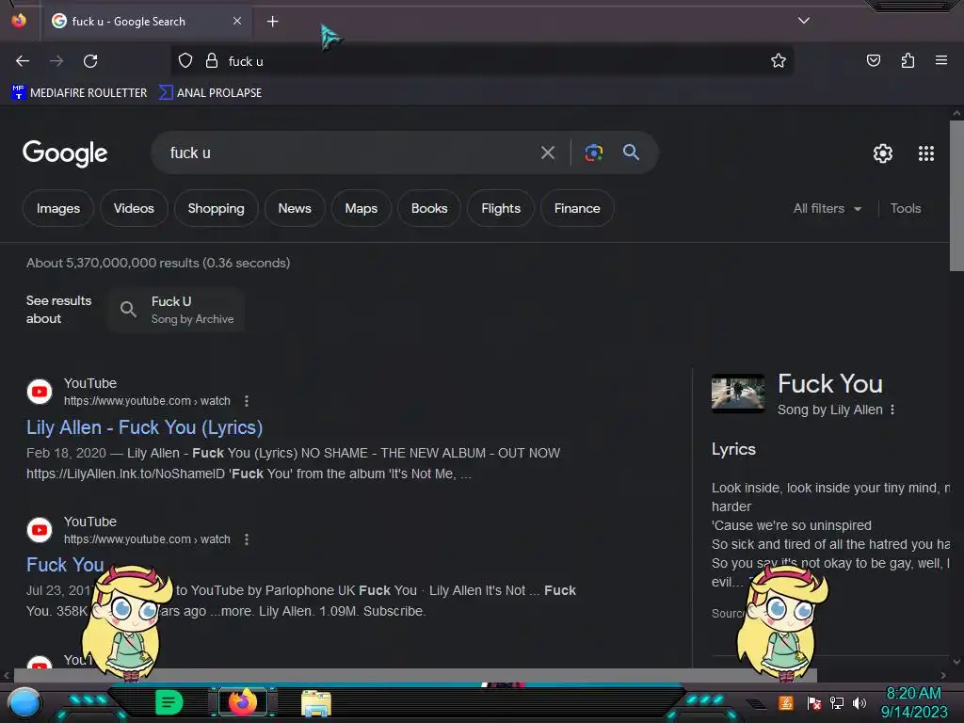
Task: Click the Google logo
Action: (x=65, y=153)
